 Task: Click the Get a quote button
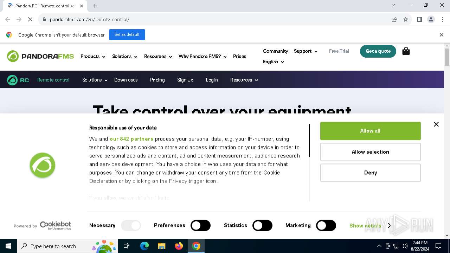[x=378, y=51]
